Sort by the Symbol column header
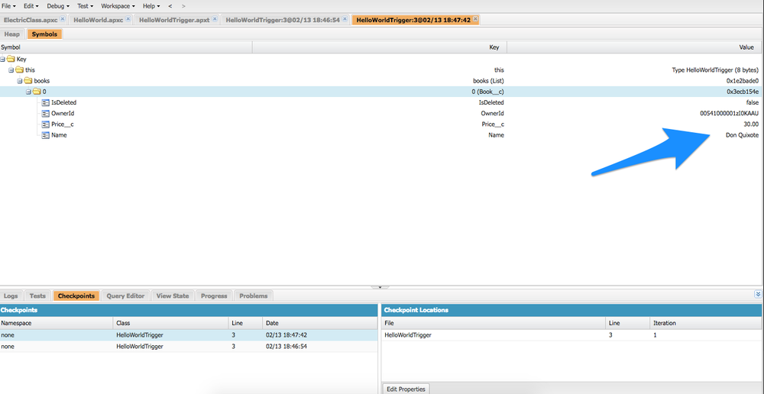Viewport: 764px width, 394px height. pos(126,47)
